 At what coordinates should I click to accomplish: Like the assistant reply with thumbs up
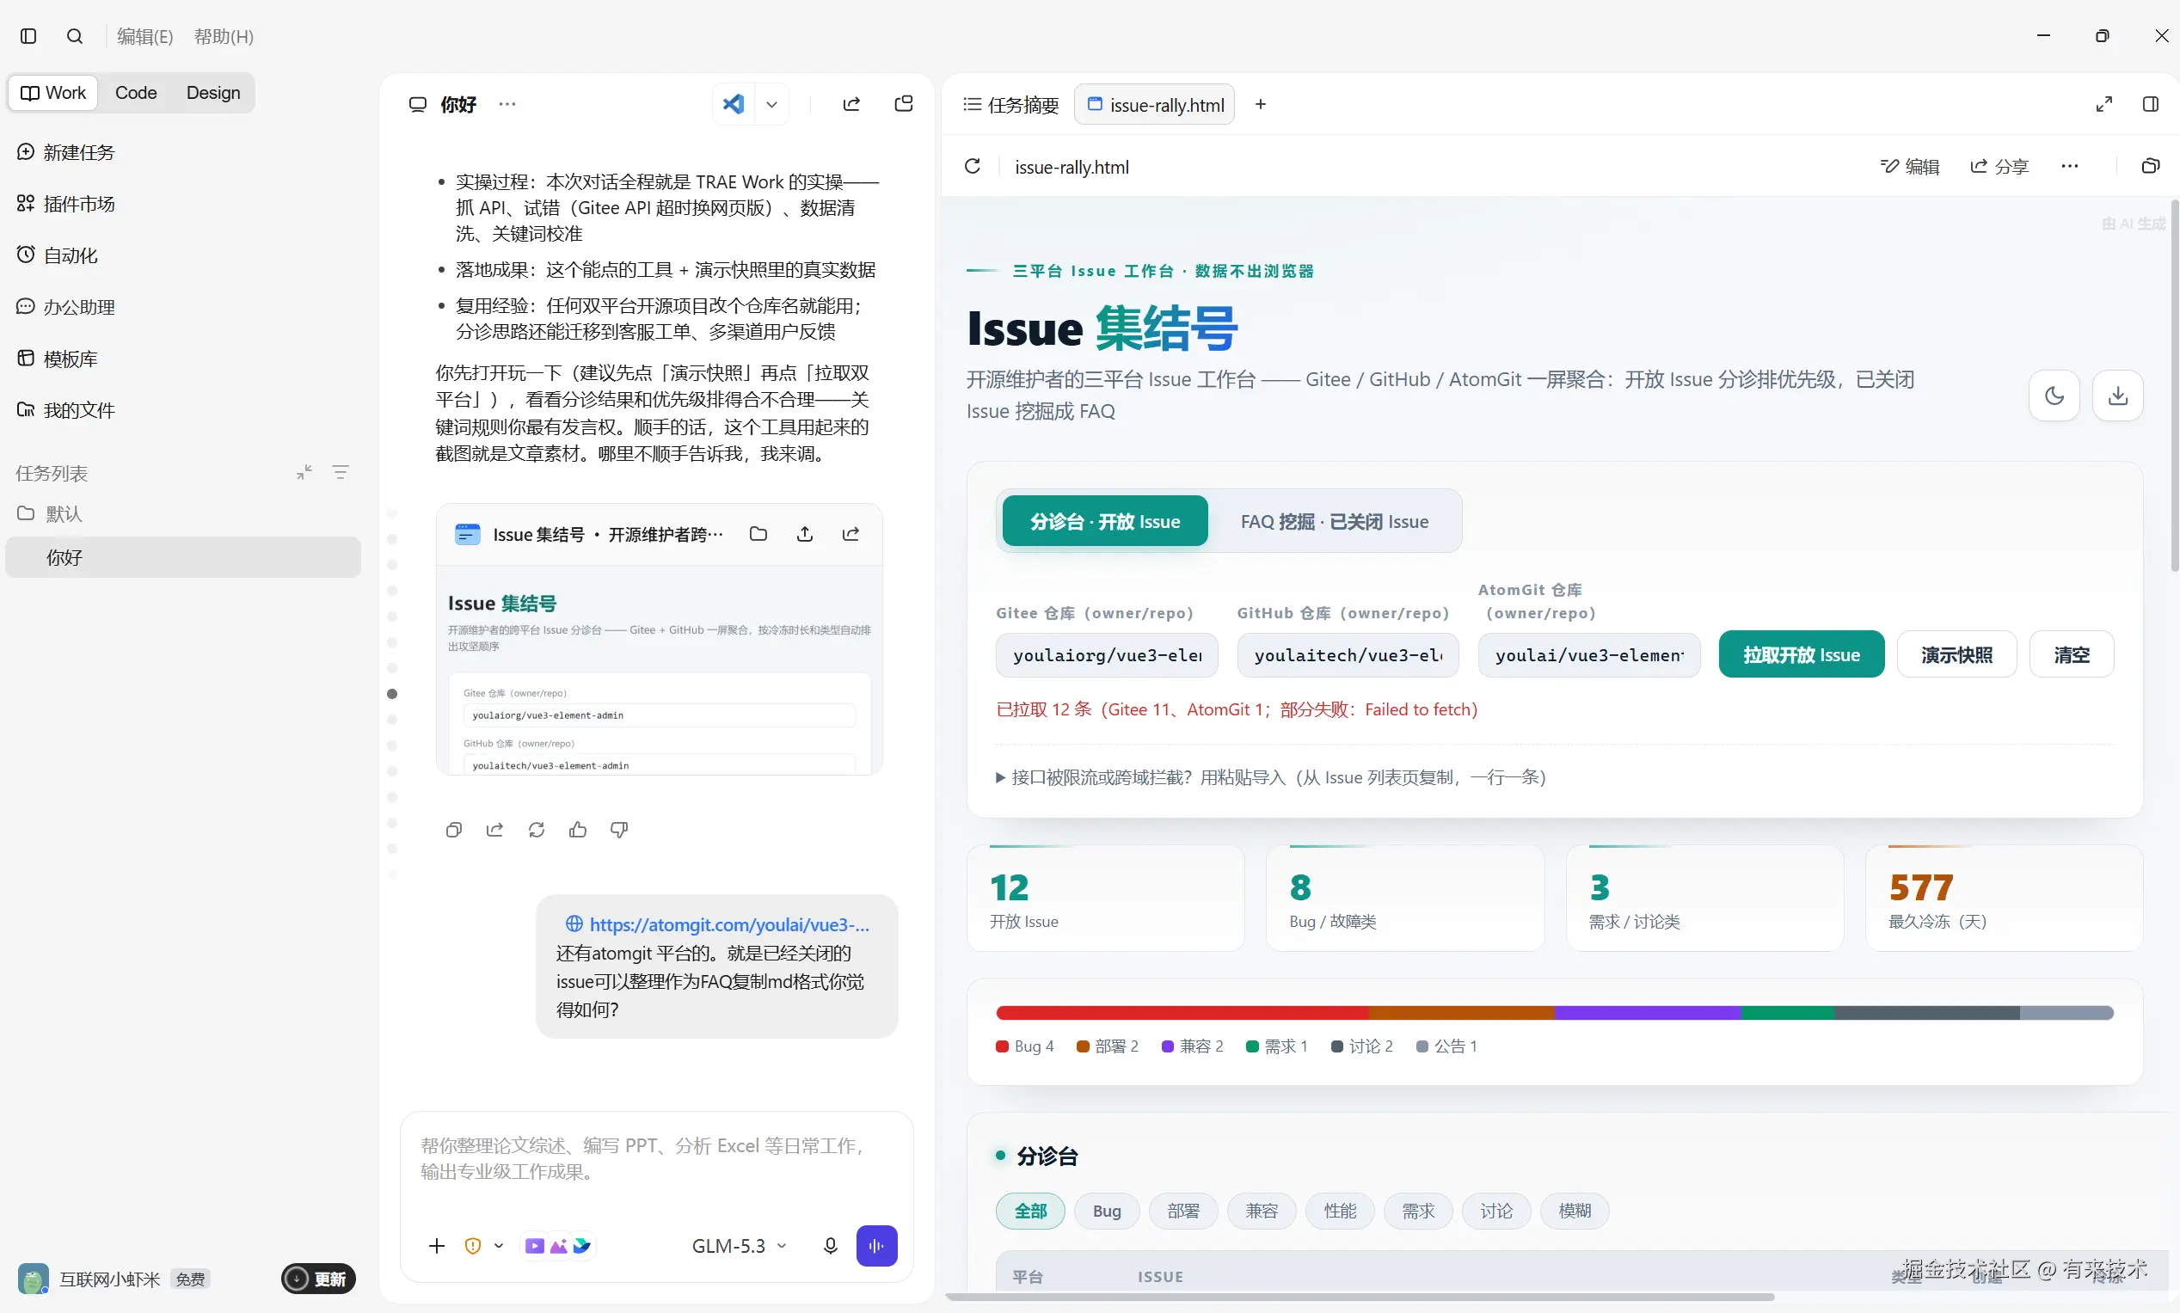578,830
